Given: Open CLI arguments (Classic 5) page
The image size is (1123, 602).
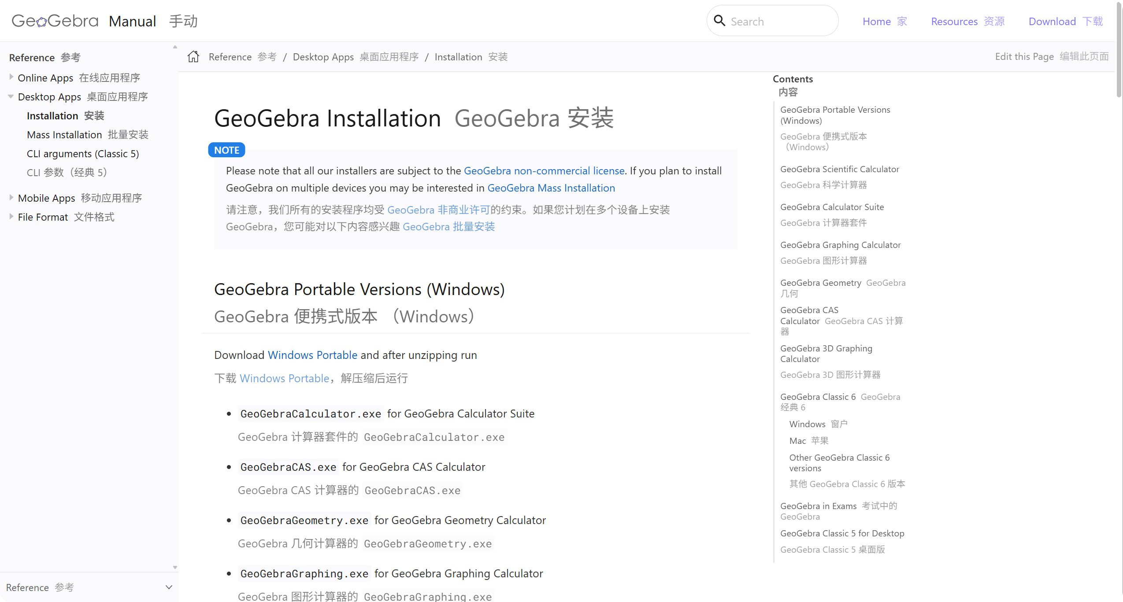Looking at the screenshot, I should pyautogui.click(x=83, y=154).
